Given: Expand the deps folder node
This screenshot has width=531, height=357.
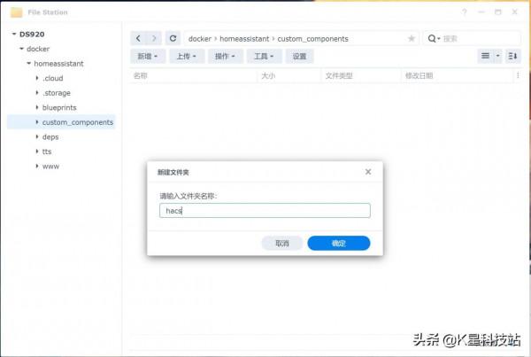Looking at the screenshot, I should (x=37, y=136).
